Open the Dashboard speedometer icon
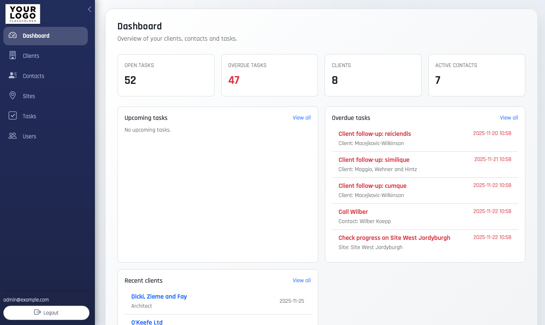Image resolution: width=545 pixels, height=325 pixels. (13, 36)
